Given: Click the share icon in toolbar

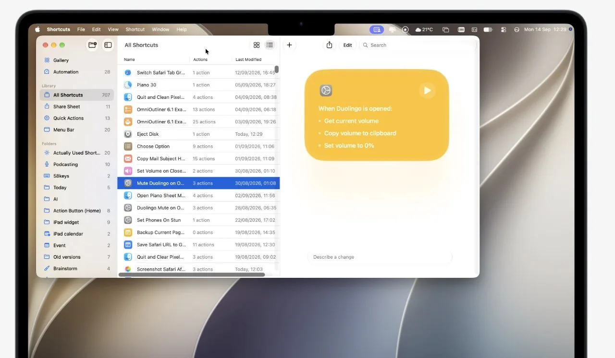Looking at the screenshot, I should coord(329,45).
